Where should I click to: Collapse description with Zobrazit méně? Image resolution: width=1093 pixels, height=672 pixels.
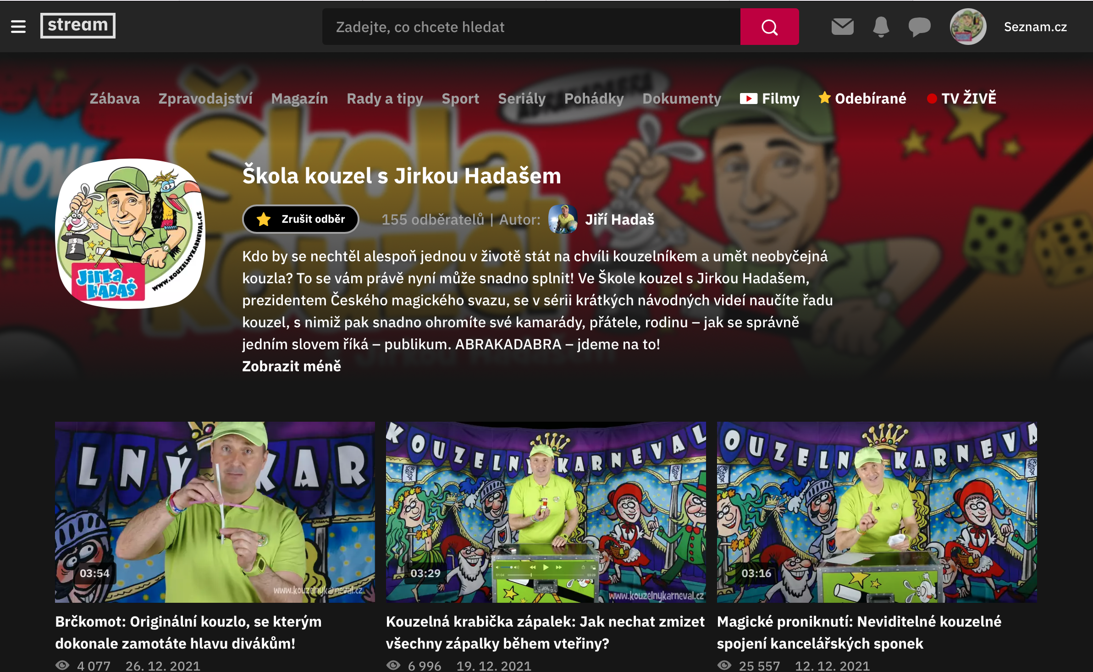[x=292, y=366]
